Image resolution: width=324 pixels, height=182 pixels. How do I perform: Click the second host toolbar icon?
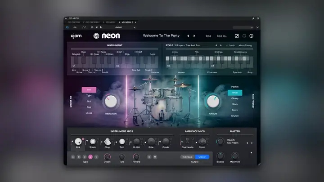[75, 27]
